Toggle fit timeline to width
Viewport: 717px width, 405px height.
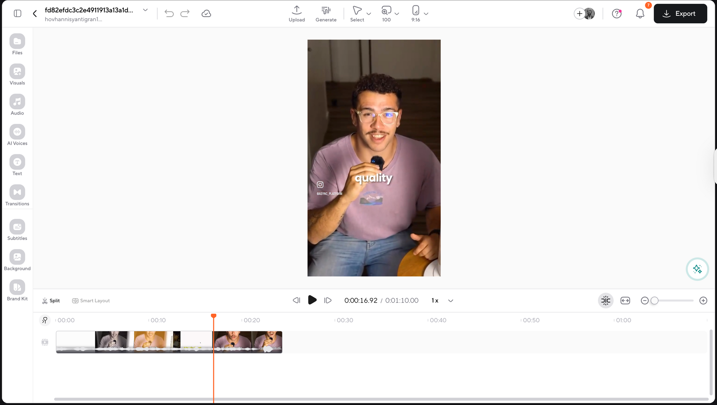coord(625,300)
